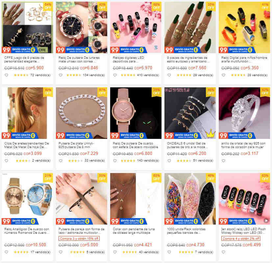Click star rating of pink quartz Reloj De pulsera

(x=128, y=161)
